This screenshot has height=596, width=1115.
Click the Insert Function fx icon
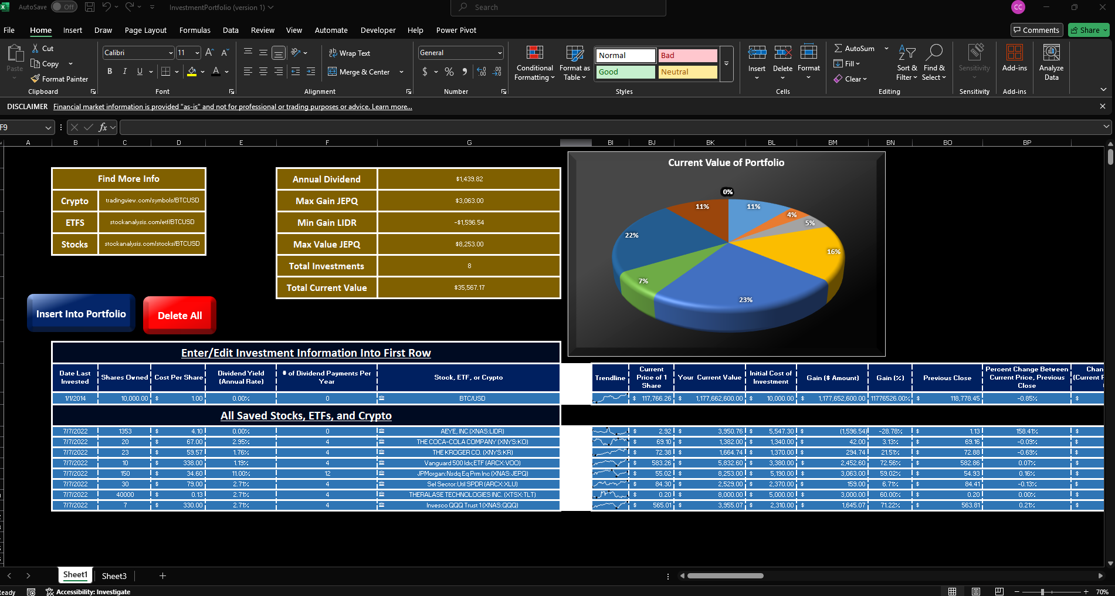click(x=103, y=127)
